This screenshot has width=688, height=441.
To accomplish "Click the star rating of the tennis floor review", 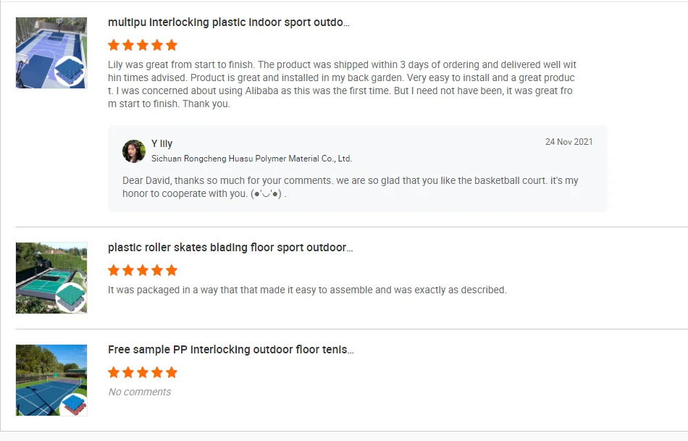I will click(x=143, y=372).
